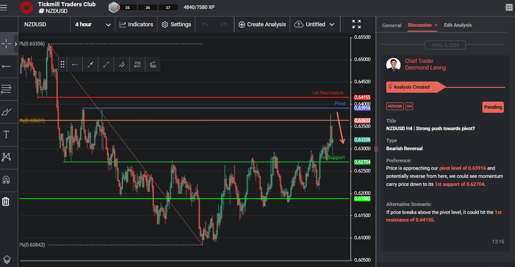Open Chief Trader Desmond Leong profile
Screen dimensions: 515x267
[x=425, y=64]
